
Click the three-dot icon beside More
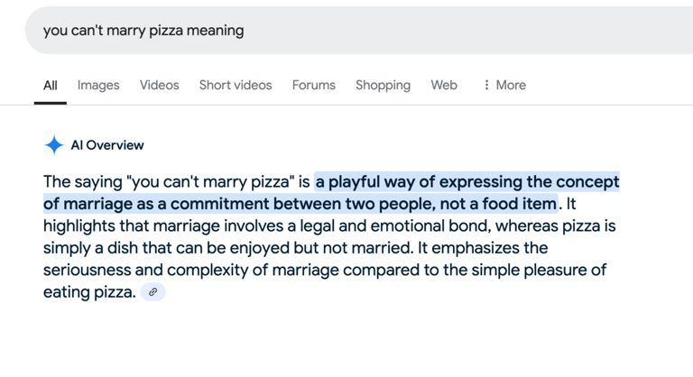click(487, 85)
